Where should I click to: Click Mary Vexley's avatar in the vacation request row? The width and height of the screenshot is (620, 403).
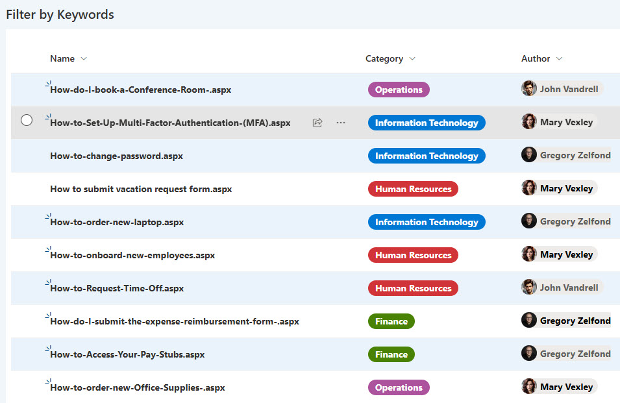click(529, 188)
